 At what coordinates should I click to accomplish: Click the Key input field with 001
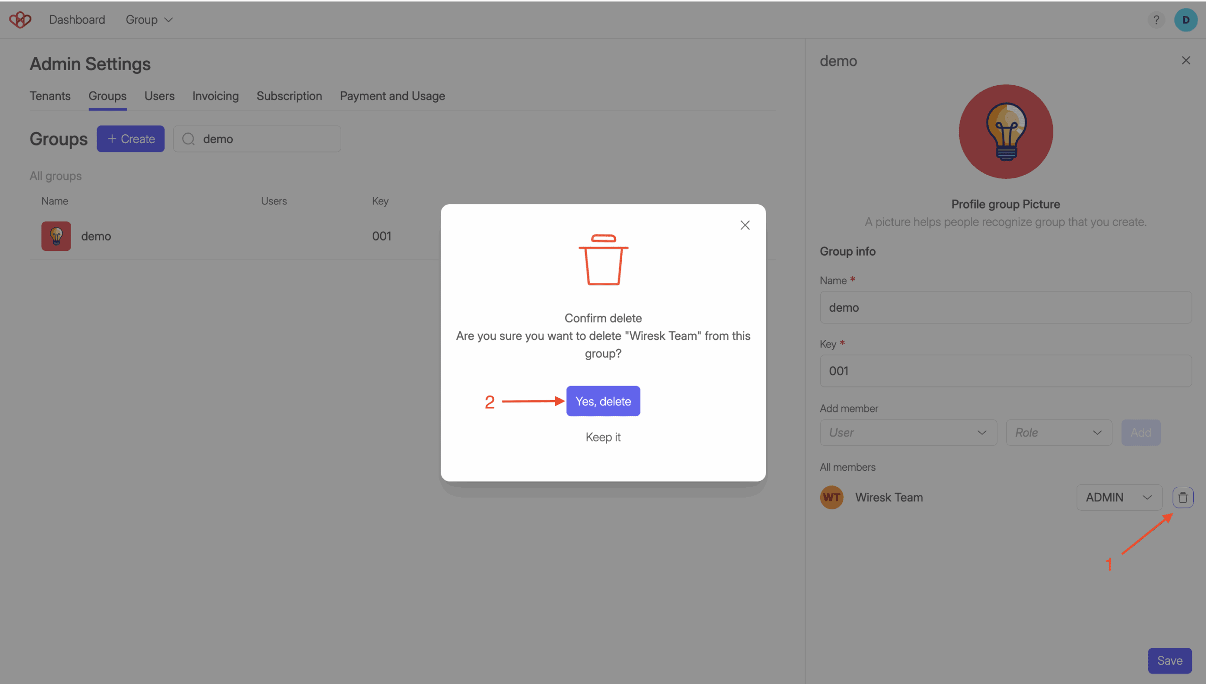[1006, 371]
